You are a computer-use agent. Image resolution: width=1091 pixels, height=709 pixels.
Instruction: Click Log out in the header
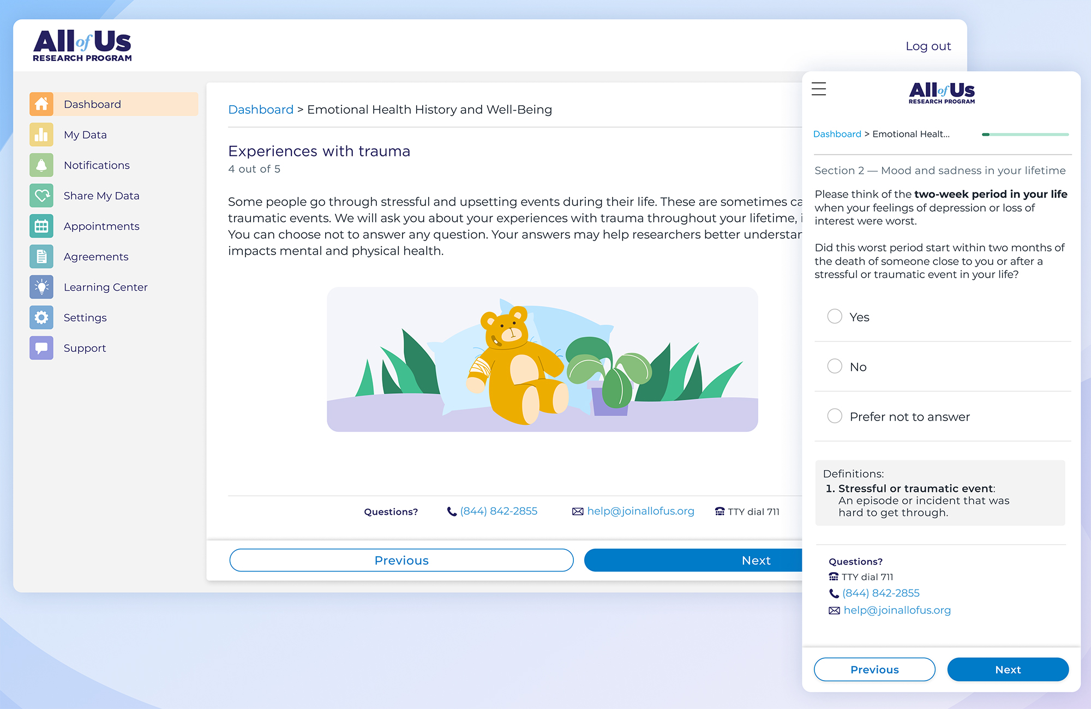pos(928,46)
